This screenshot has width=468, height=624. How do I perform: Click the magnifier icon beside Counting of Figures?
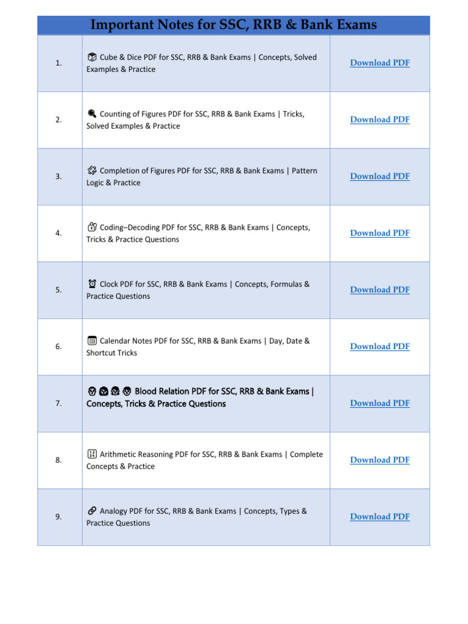coord(92,114)
